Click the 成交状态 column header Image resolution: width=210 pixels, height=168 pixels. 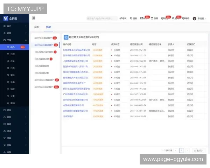[x=115, y=44]
